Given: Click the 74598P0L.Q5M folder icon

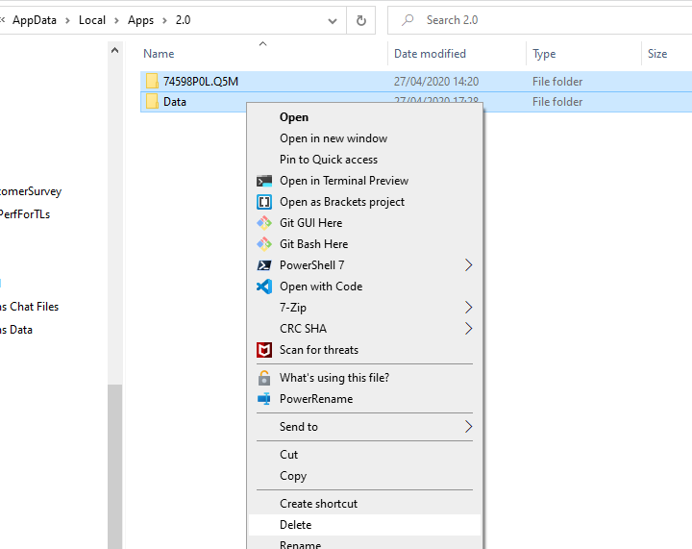Looking at the screenshot, I should (152, 81).
